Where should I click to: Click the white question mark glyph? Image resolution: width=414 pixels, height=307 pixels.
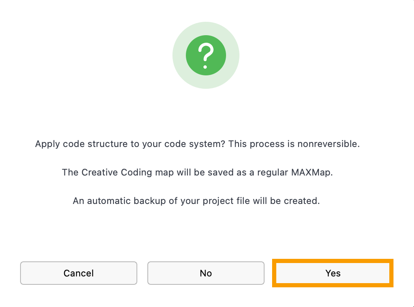pos(206,55)
